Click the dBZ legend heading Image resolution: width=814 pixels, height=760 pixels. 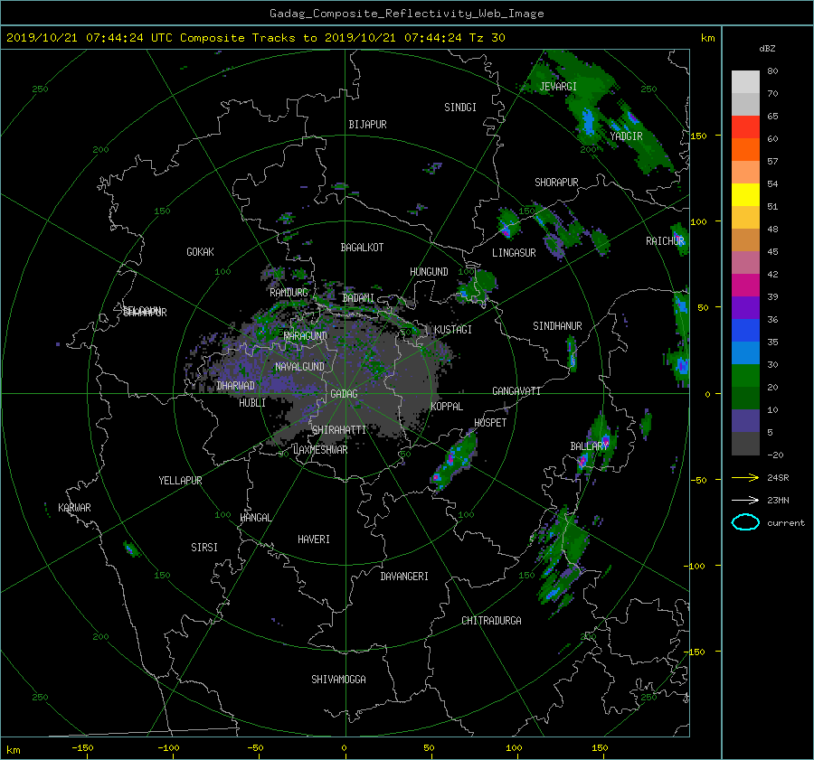coord(767,49)
